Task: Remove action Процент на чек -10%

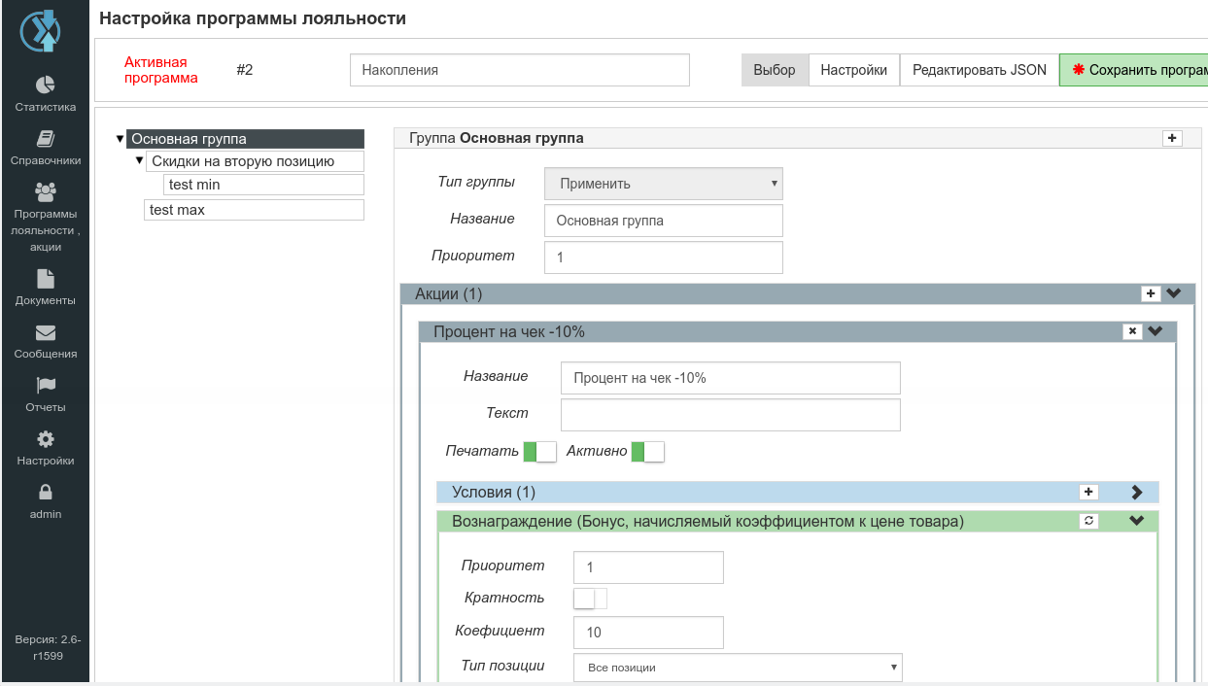Action: tap(1132, 331)
